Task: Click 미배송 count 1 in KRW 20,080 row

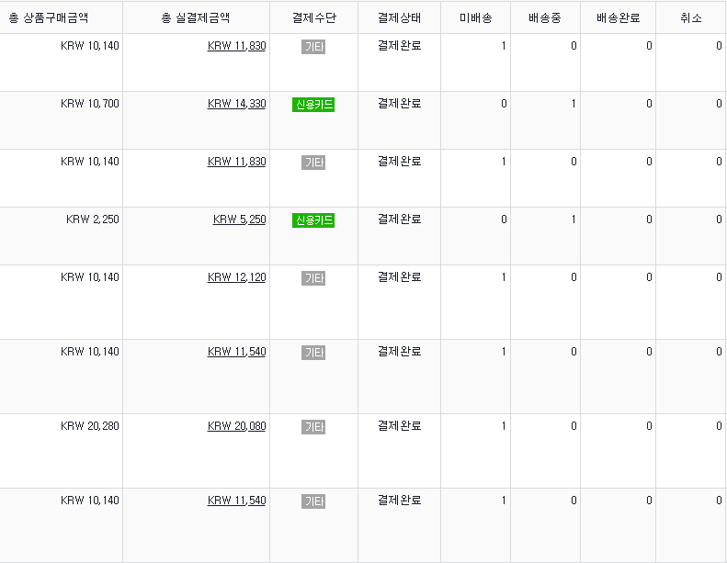Action: pos(504,426)
